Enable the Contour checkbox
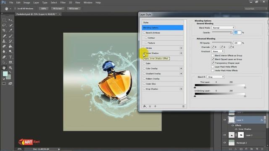This screenshot has width=269, height=151. (x=146, y=38)
